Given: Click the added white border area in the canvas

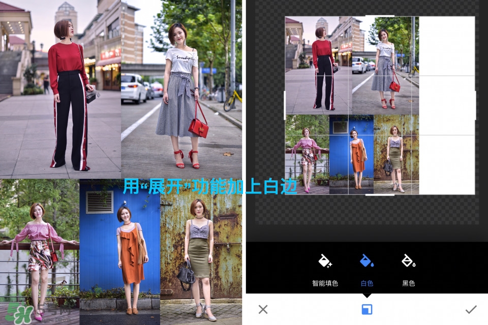Looking at the screenshot, I should coord(446,102).
